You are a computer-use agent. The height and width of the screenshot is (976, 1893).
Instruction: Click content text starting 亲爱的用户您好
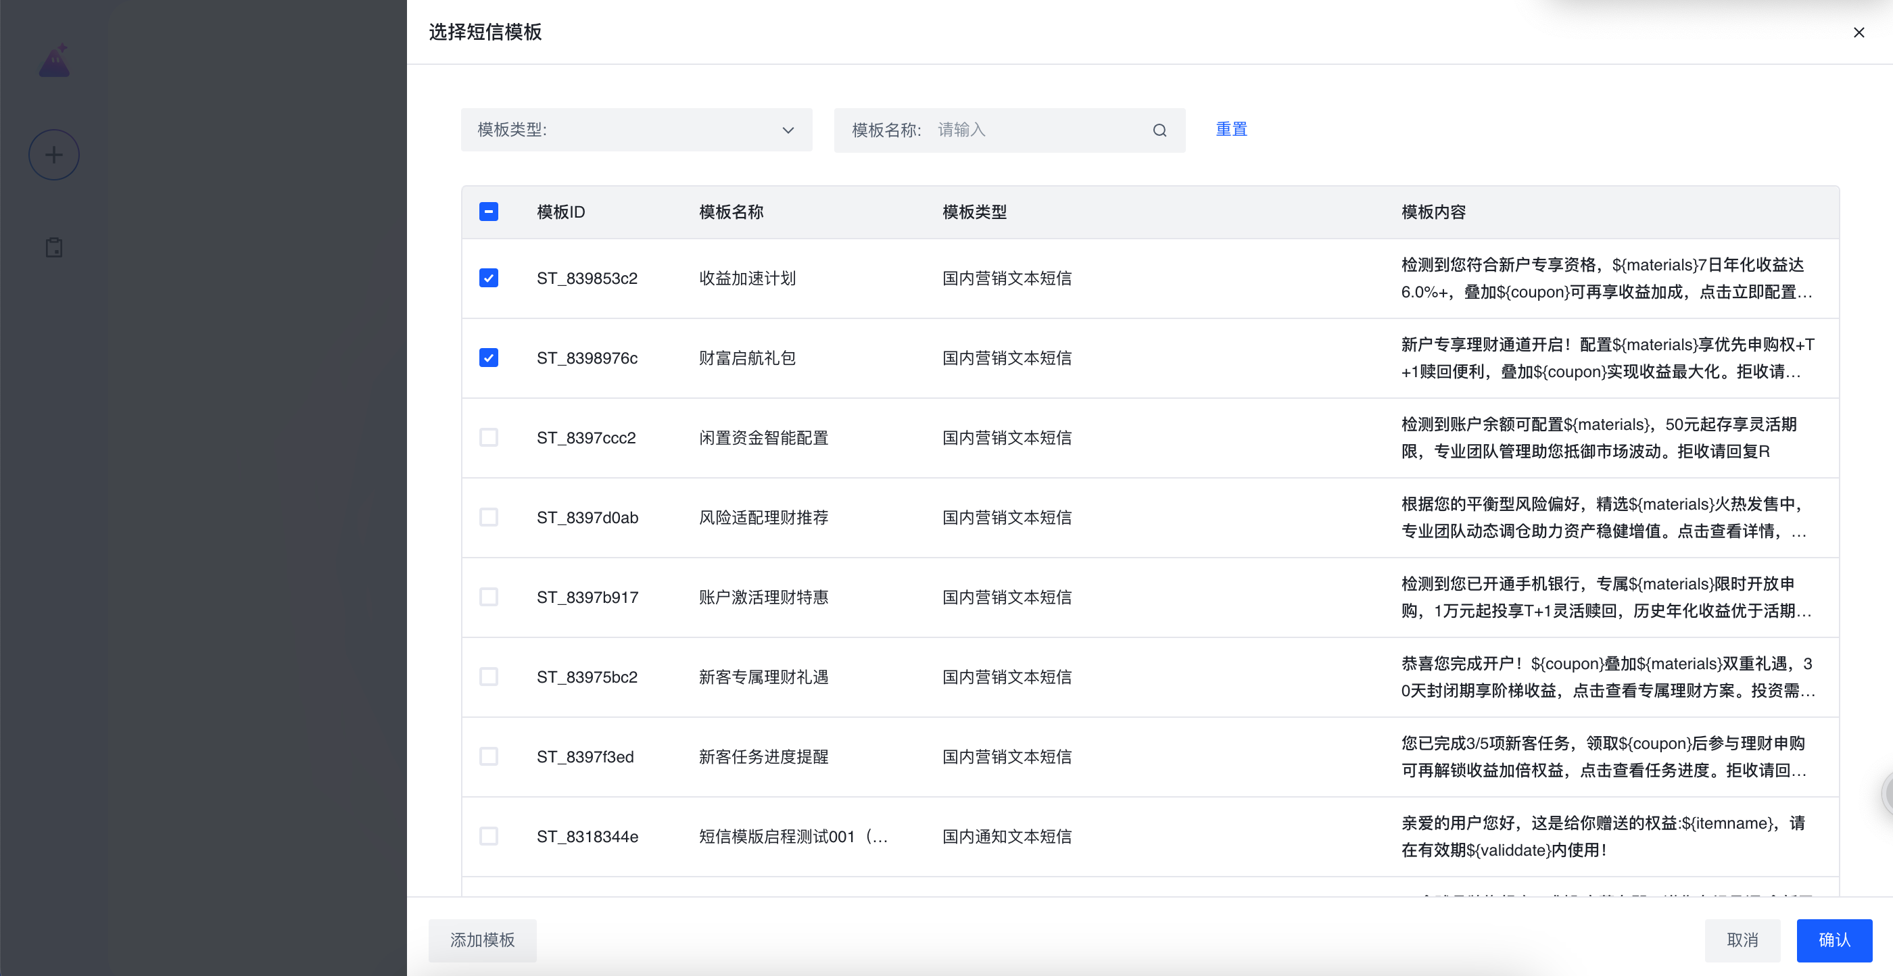(1604, 837)
